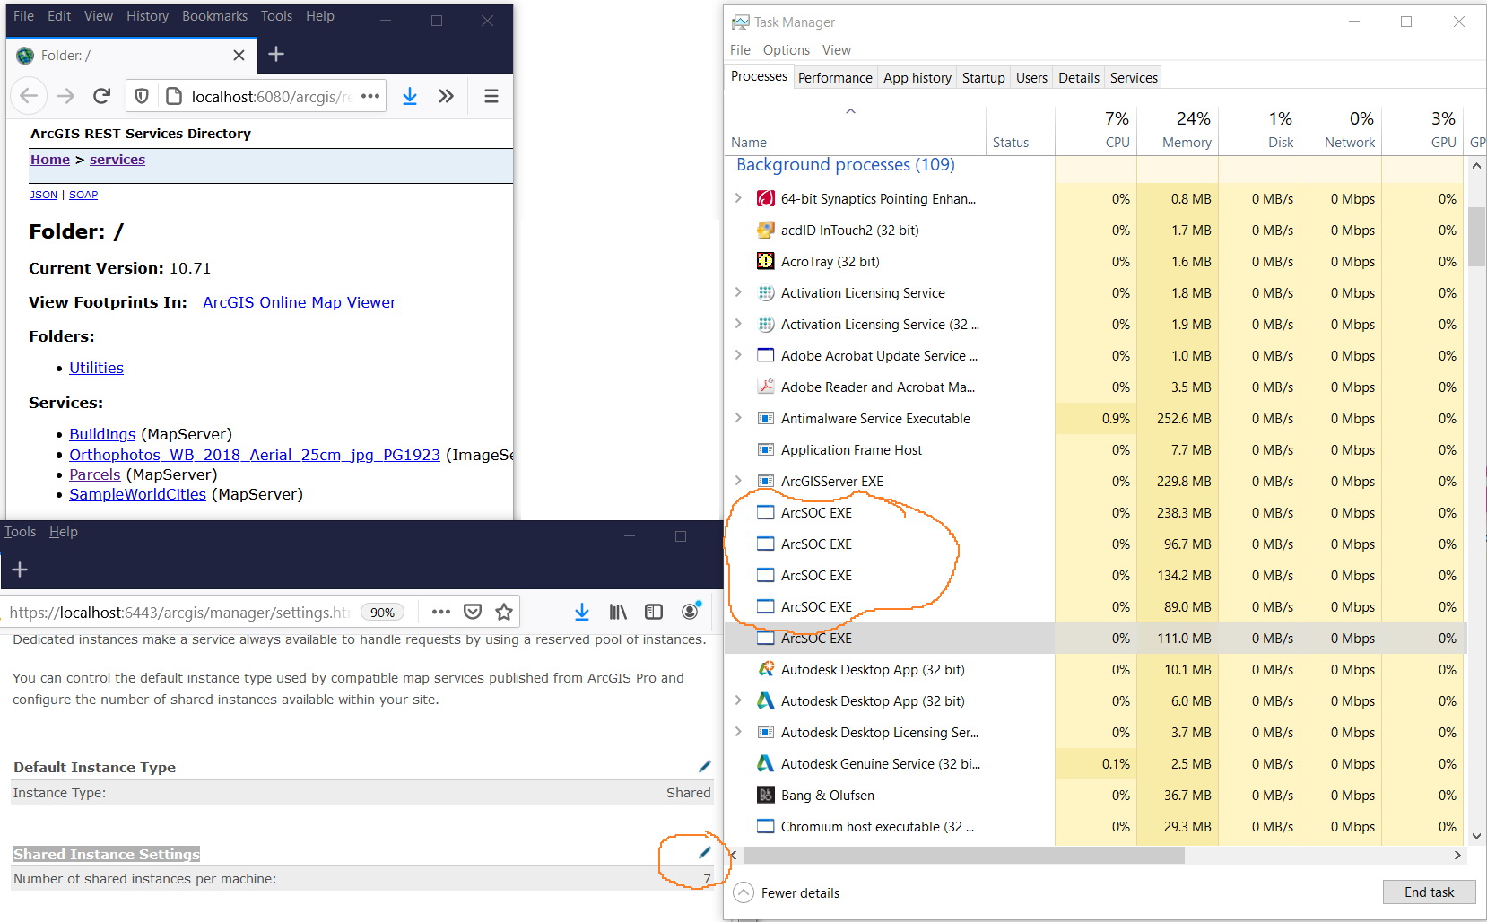Open tracking protection shield in REST Services browser
1487x922 pixels.
tap(142, 96)
